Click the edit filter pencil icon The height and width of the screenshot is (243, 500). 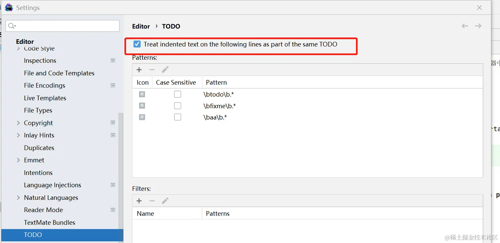pos(165,201)
